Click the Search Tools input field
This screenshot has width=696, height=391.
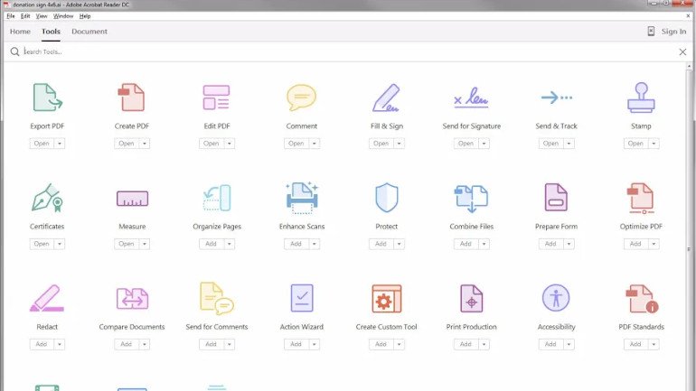pyautogui.click(x=343, y=52)
